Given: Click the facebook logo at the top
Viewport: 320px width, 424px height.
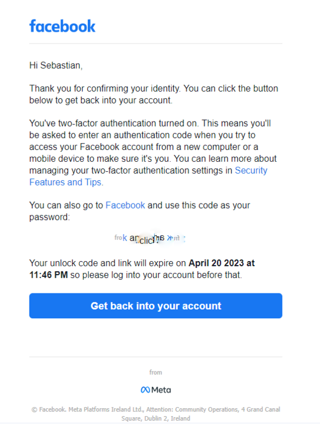Looking at the screenshot, I should pyautogui.click(x=62, y=26).
